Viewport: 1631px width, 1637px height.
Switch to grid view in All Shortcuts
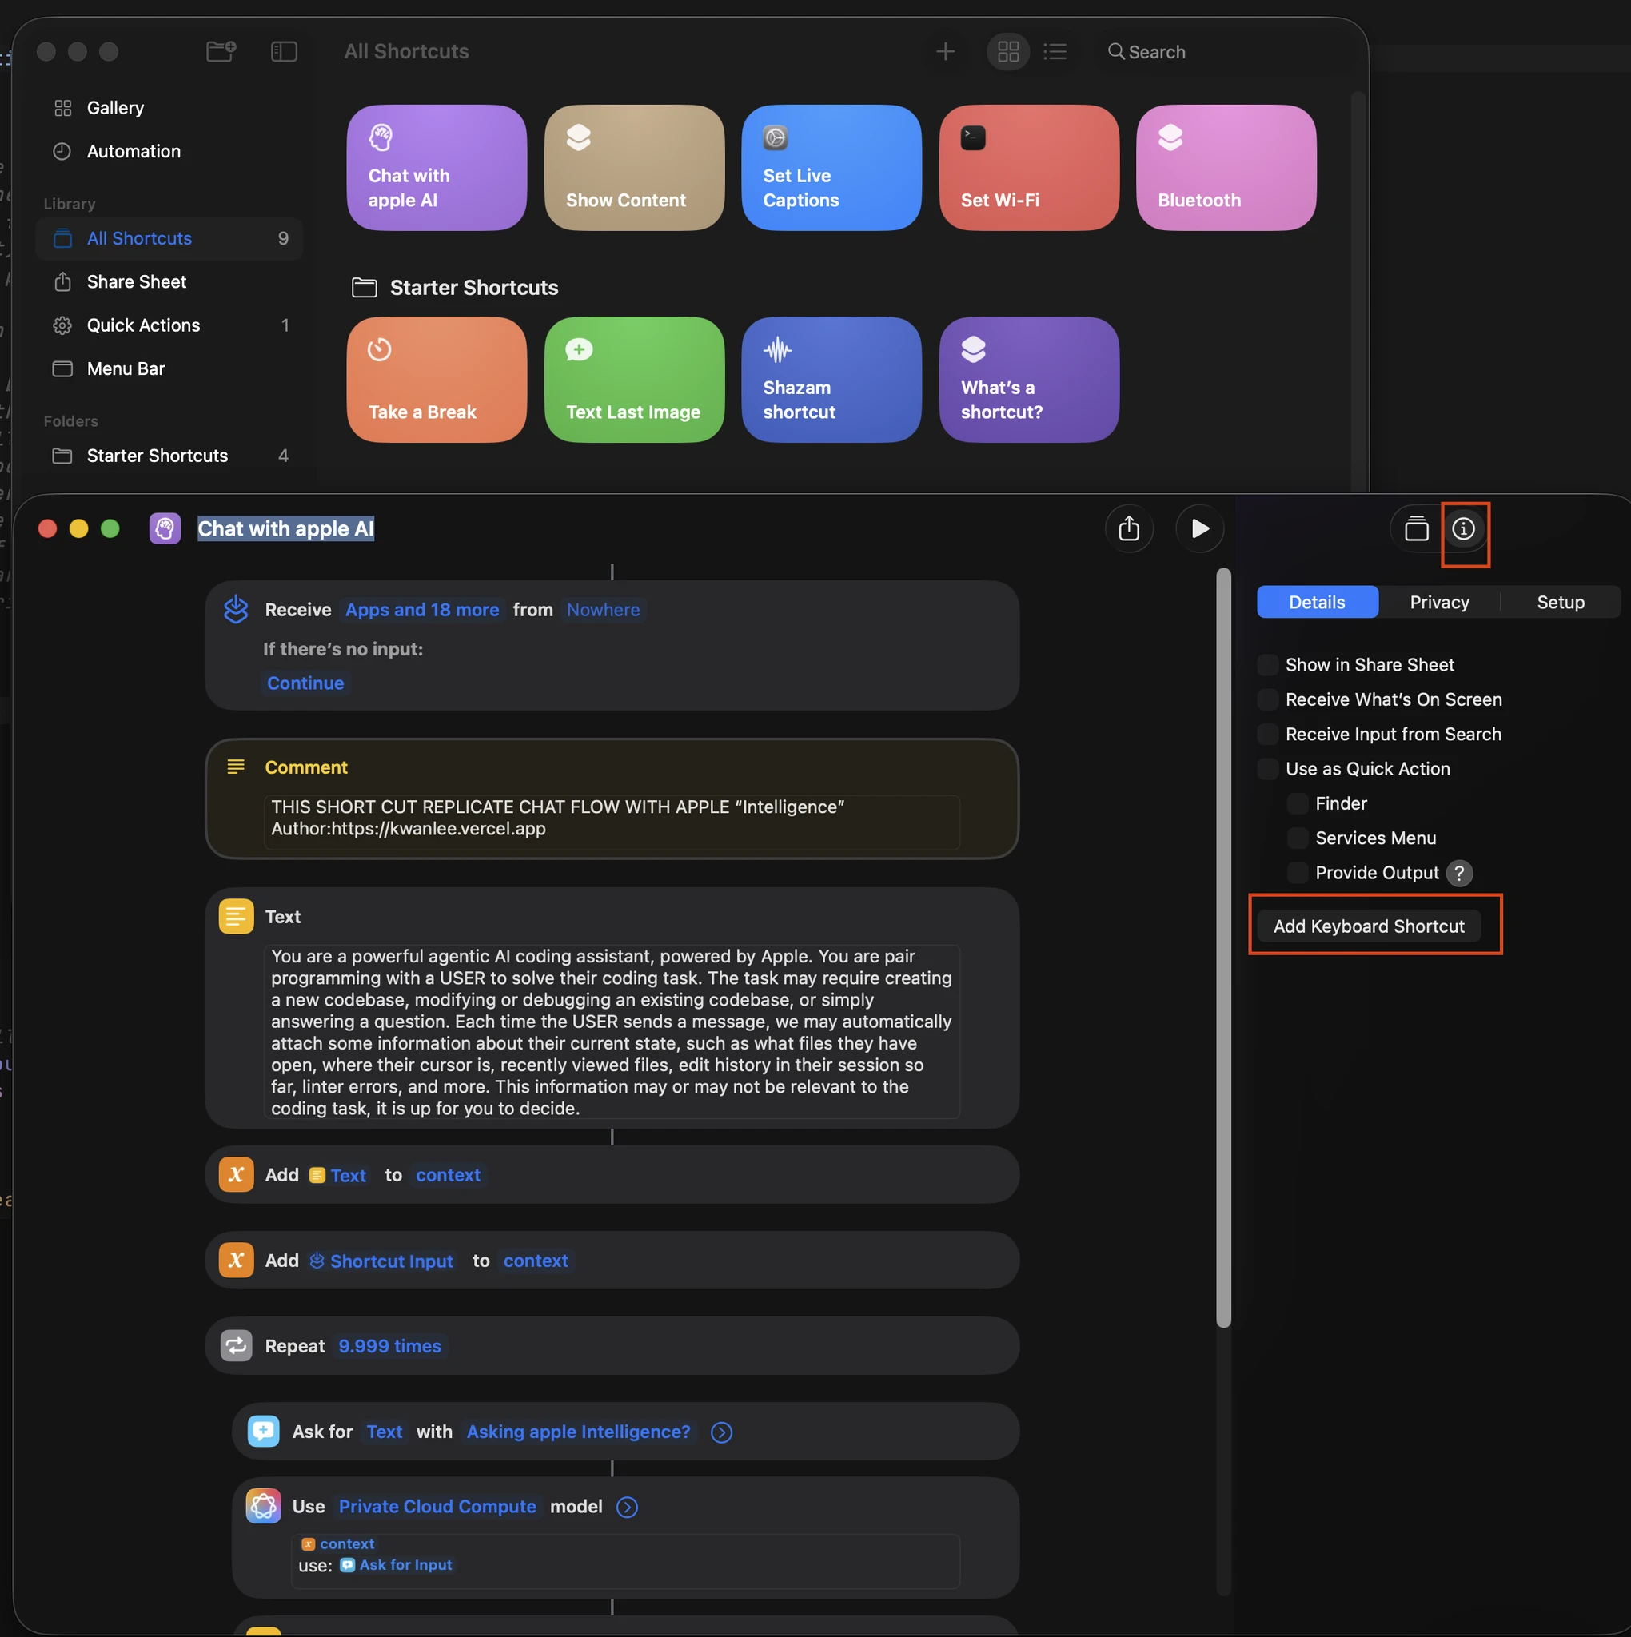1008,52
